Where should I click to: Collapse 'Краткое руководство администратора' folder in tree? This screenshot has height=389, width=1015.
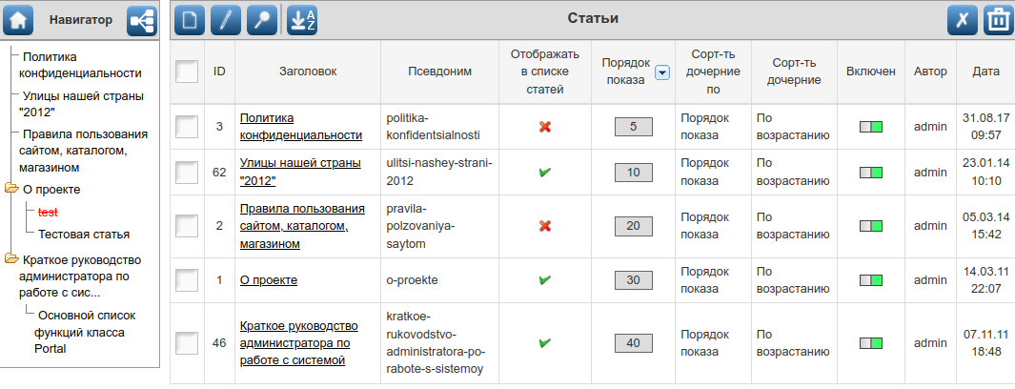[x=12, y=258]
